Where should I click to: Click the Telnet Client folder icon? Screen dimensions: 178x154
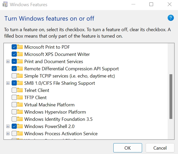coord(20,90)
